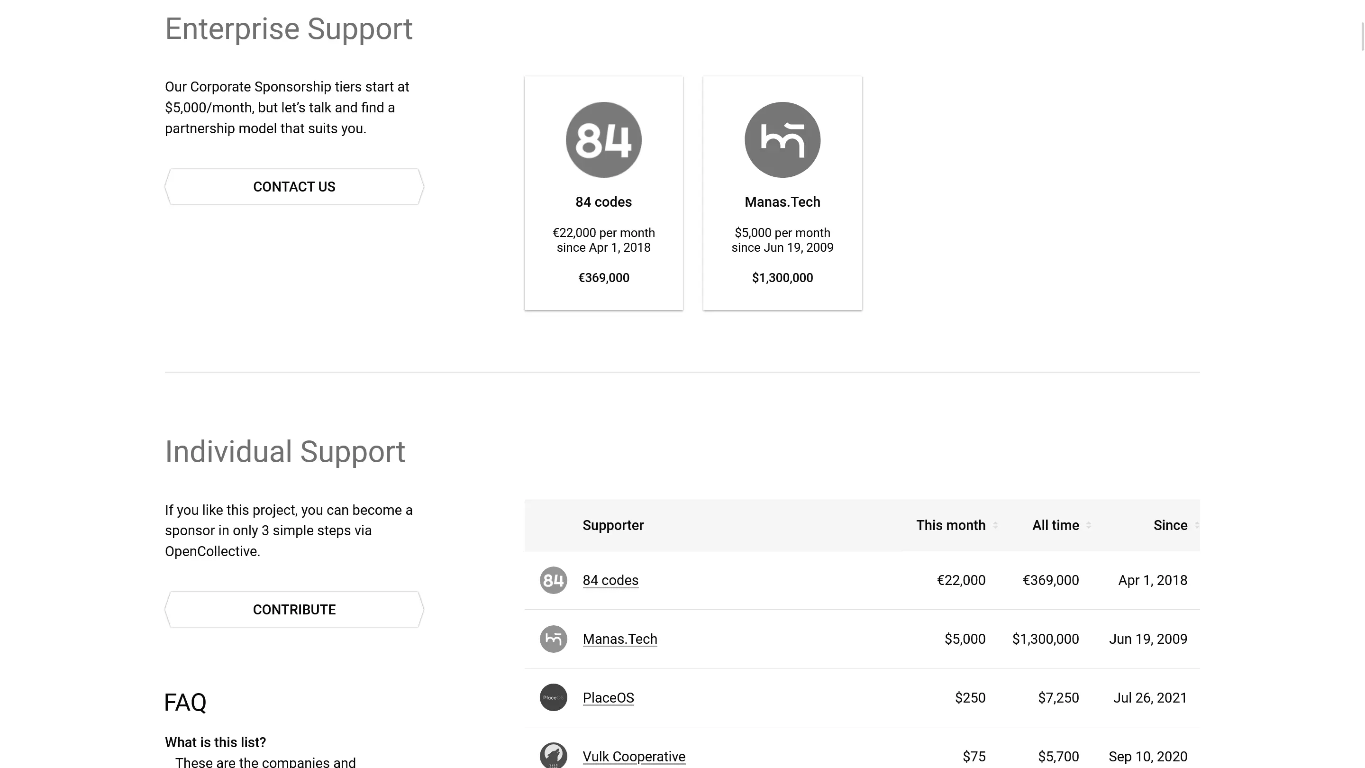Click the 84 codes logo in the sponsor card
Image resolution: width=1365 pixels, height=768 pixels.
click(x=603, y=139)
